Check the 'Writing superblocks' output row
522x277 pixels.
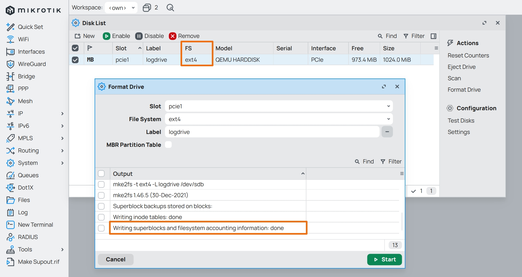pos(101,228)
